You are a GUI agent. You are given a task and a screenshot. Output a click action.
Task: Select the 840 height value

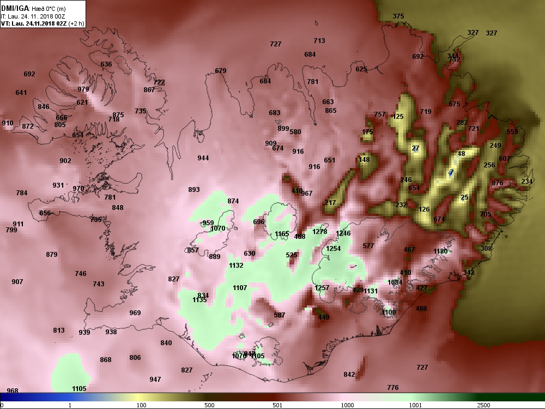[x=166, y=343]
